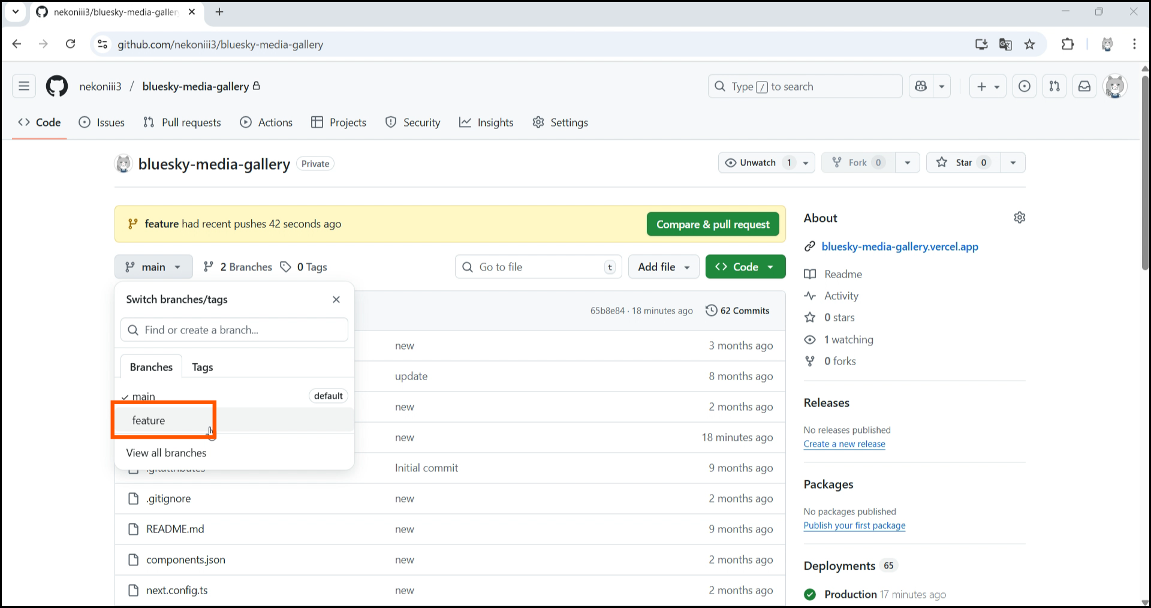
Task: Switch to the Tags tab in branch popup
Action: pyautogui.click(x=203, y=367)
